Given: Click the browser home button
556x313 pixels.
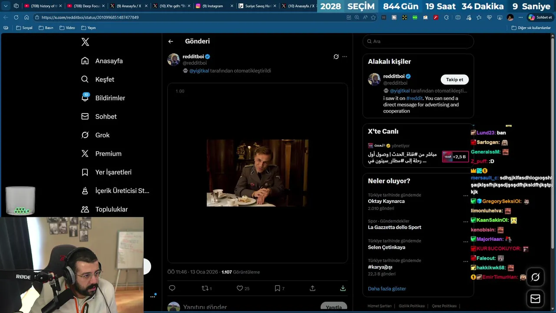Looking at the screenshot, I should 26,17.
